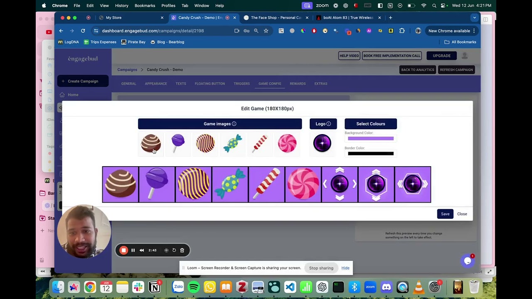Open the All Bookmarks folder

(x=460, y=42)
